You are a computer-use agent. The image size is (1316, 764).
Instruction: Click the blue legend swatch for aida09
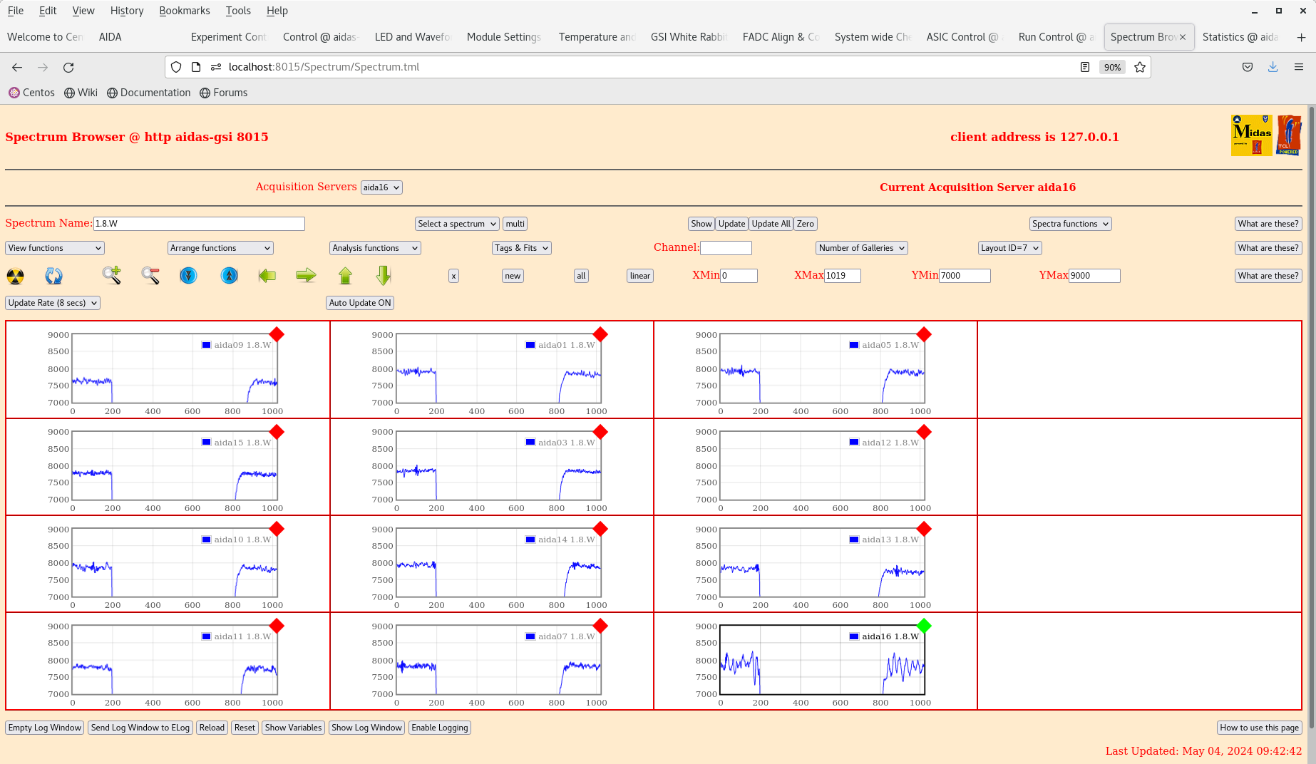tap(206, 345)
